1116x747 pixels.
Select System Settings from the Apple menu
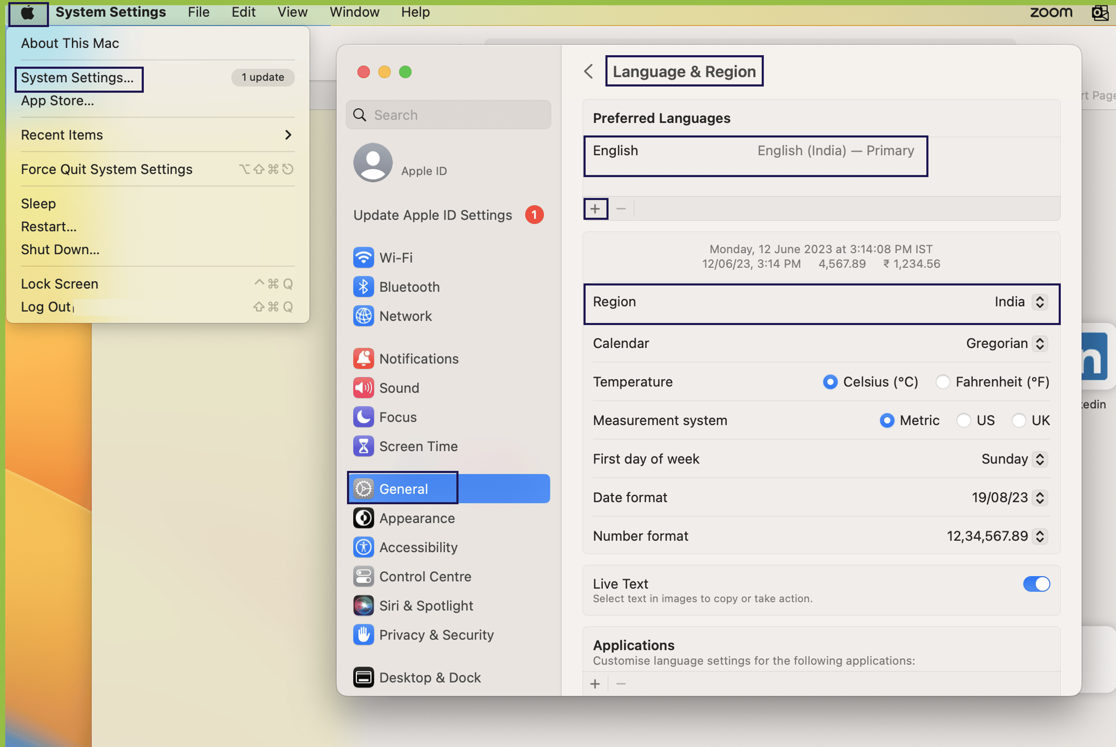pyautogui.click(x=79, y=78)
